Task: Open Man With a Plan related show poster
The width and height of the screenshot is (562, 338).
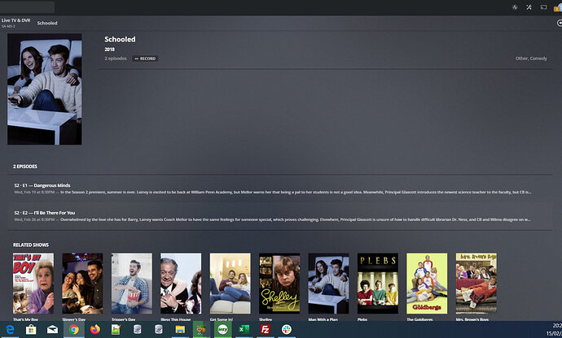Action: [328, 284]
